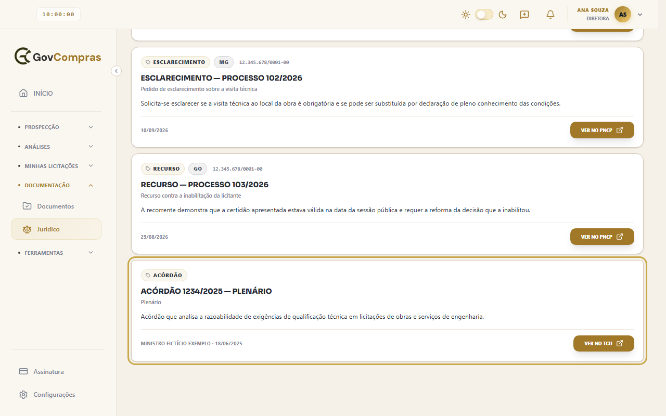The width and height of the screenshot is (666, 416).
Task: Click the date 10/09/2026
Action: 155,131
